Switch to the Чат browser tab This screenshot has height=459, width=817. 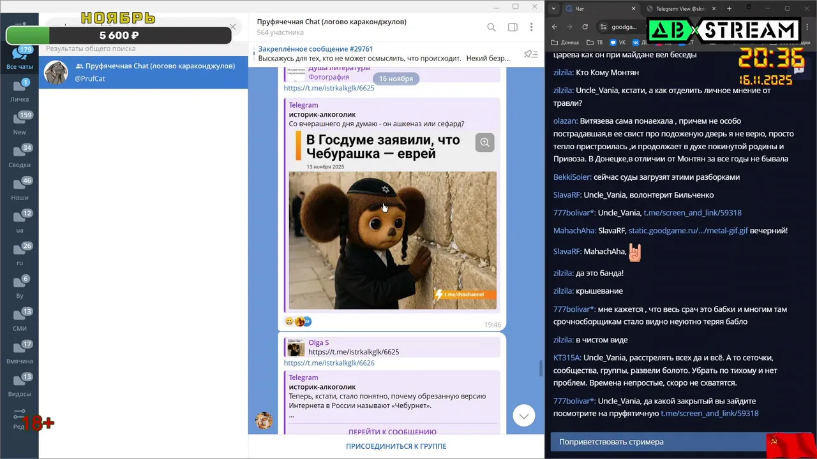pyautogui.click(x=600, y=8)
